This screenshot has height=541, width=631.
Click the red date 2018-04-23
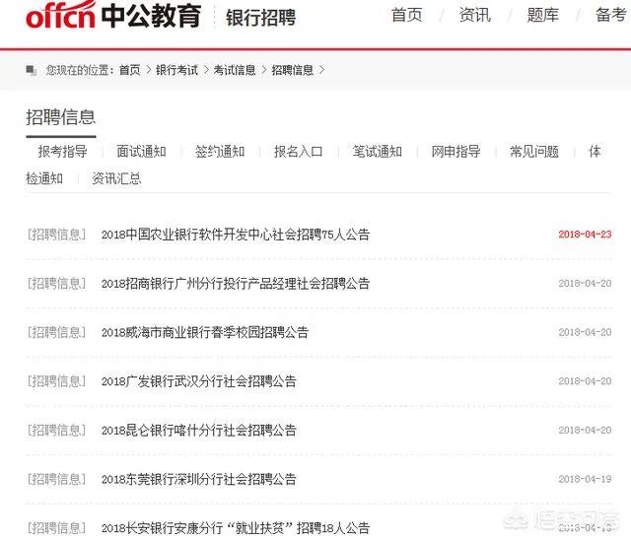[x=585, y=235]
